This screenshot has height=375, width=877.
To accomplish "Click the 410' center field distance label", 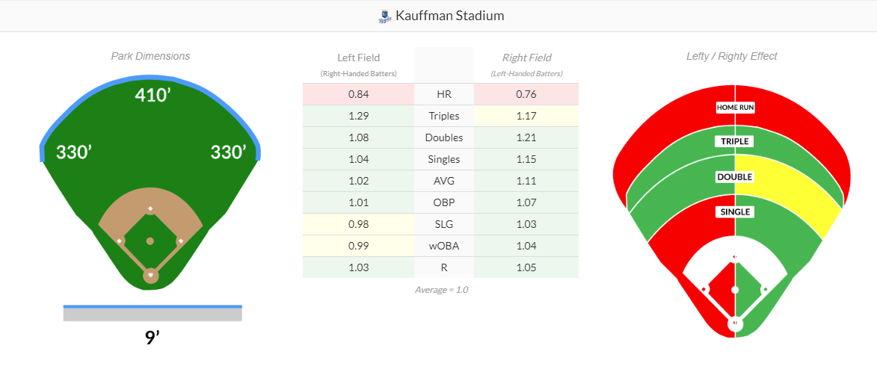I will point(153,95).
